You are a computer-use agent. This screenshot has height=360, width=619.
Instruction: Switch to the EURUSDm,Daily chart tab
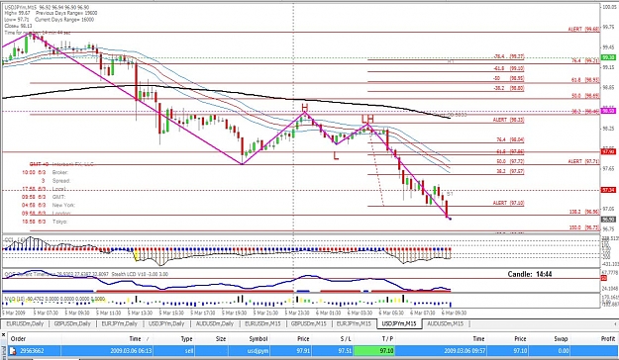click(25, 323)
